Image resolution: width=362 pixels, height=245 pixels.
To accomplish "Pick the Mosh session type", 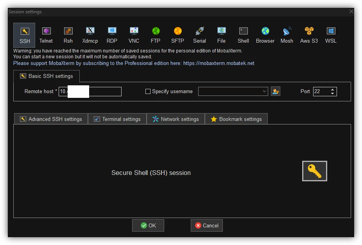I will [287, 35].
